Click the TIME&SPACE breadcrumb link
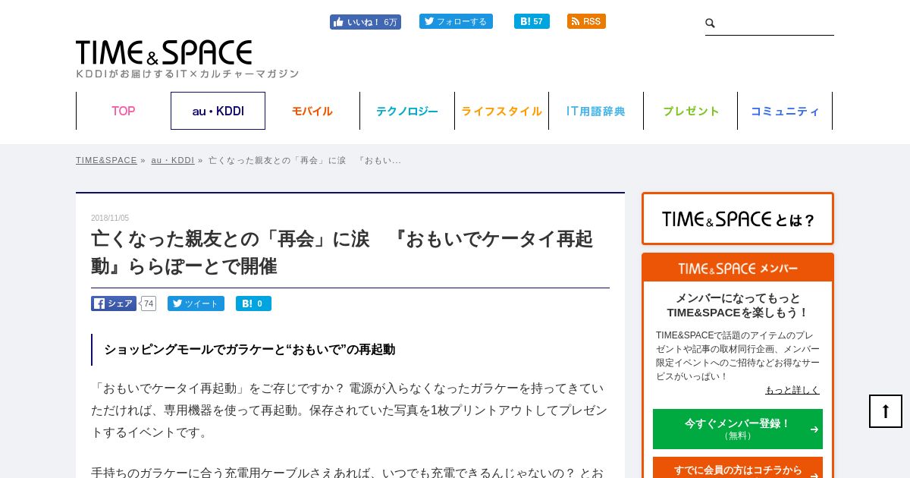The height and width of the screenshot is (478, 910). 106,160
